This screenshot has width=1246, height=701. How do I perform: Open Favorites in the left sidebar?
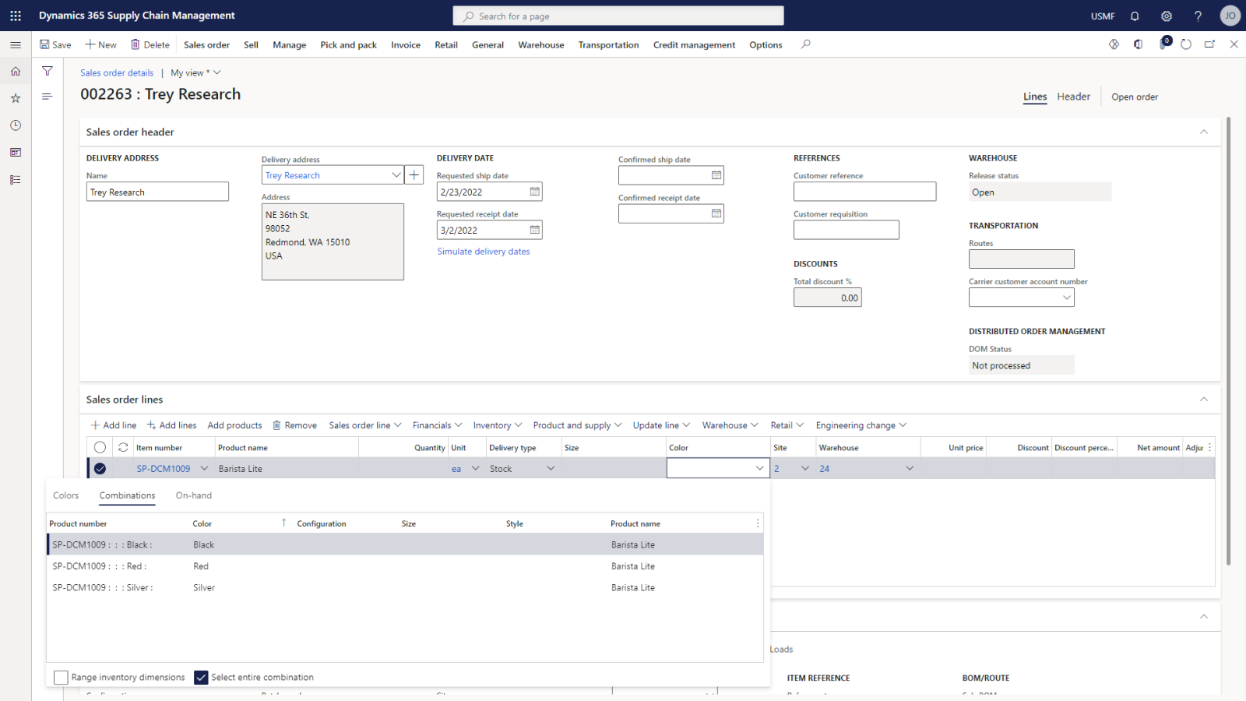point(16,98)
